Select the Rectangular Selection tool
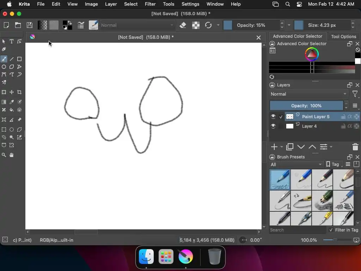This screenshot has width=361, height=271. click(4, 130)
